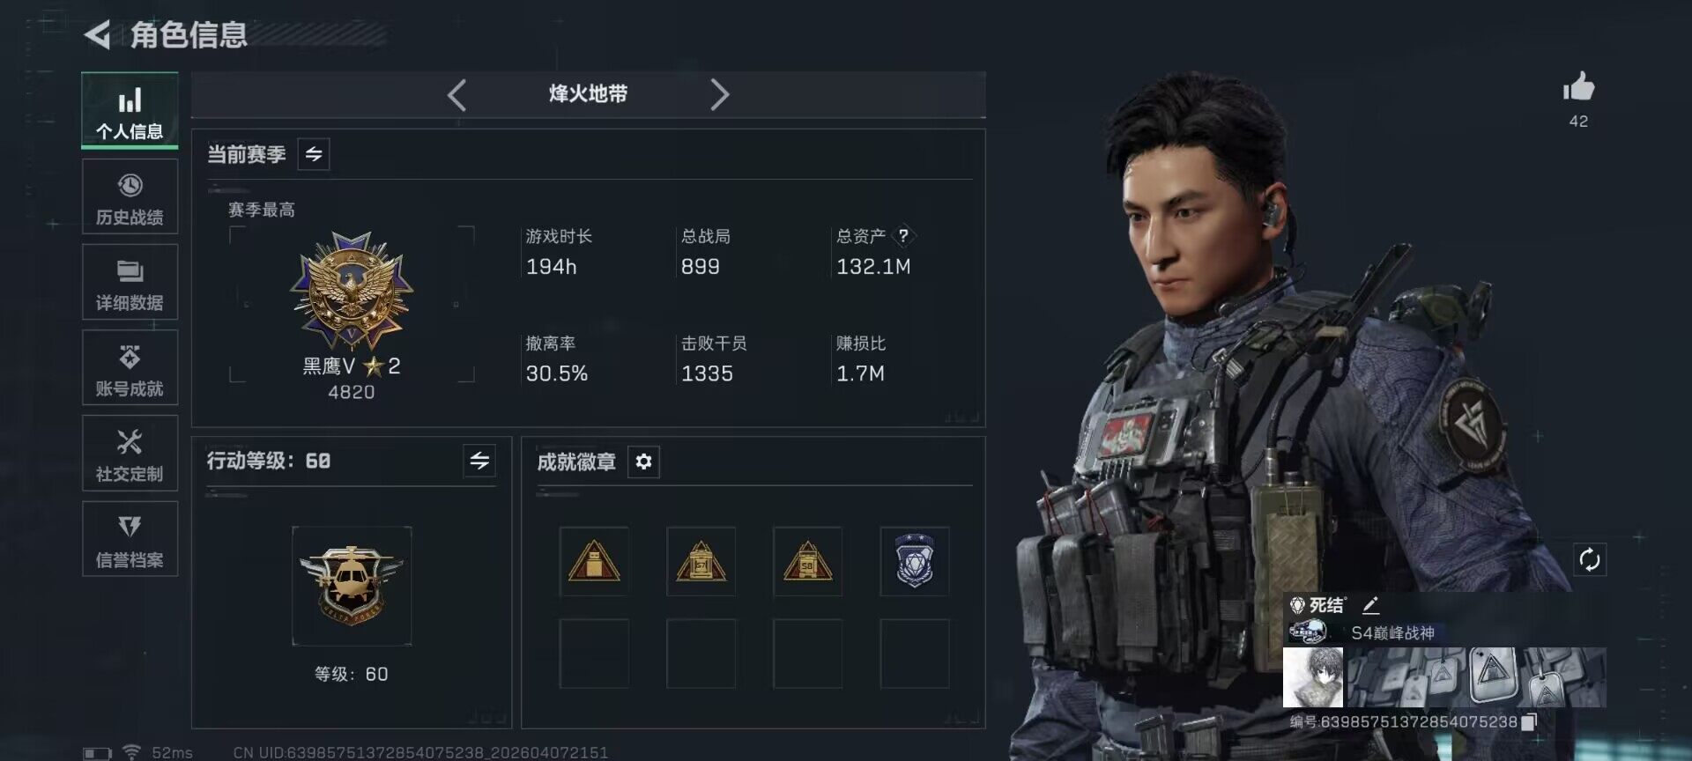Open the 信誉档案 reputation page
The height and width of the screenshot is (761, 1692).
(x=130, y=539)
